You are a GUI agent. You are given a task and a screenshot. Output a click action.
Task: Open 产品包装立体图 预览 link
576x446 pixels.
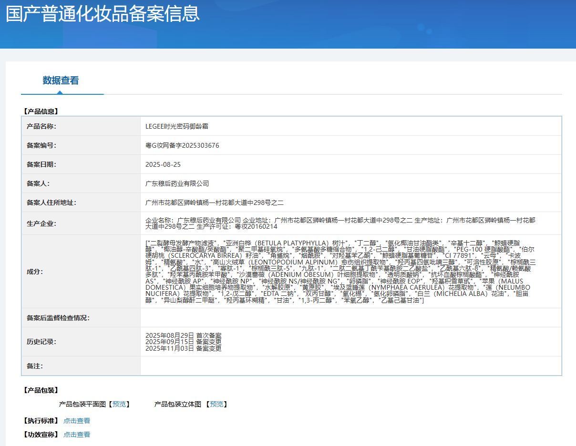(216, 404)
